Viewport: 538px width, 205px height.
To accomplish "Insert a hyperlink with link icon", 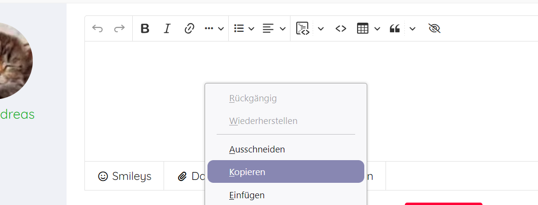I will (x=190, y=28).
